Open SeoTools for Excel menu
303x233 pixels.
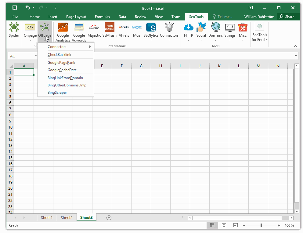click(260, 32)
